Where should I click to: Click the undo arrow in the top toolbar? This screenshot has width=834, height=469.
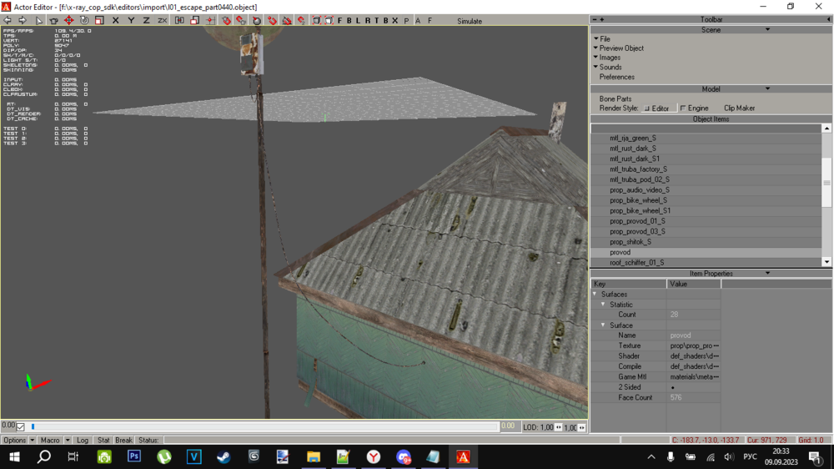8,21
